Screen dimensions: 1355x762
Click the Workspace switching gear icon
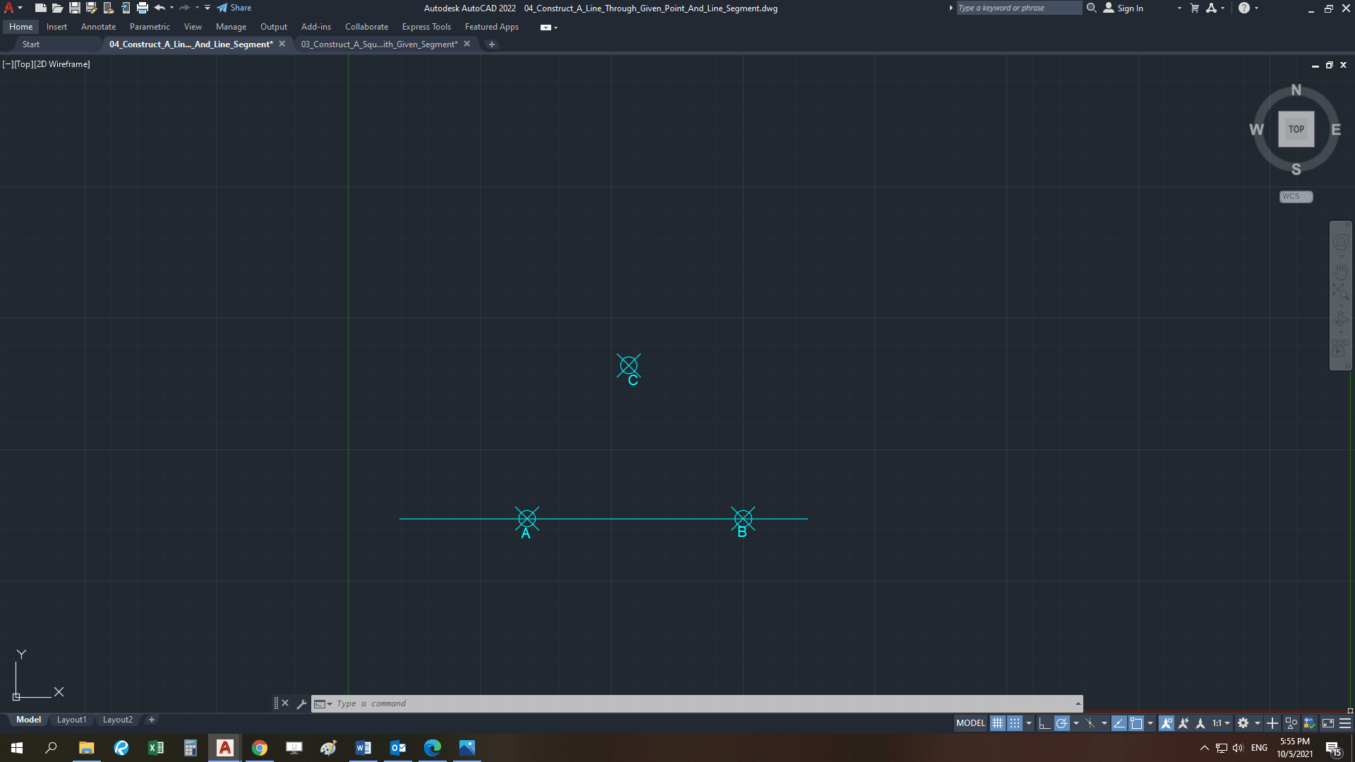1243,723
